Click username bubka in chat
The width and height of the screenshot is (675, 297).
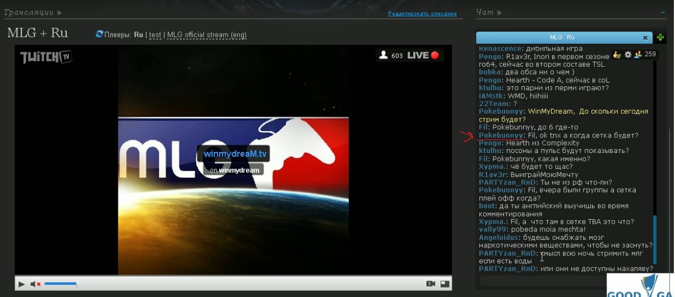[x=489, y=72]
